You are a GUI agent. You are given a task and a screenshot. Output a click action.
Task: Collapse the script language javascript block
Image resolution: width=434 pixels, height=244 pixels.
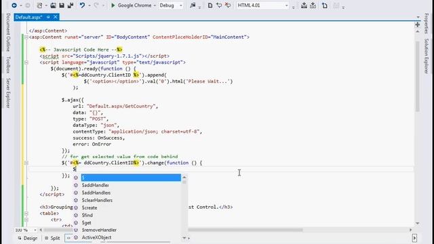(x=26, y=62)
